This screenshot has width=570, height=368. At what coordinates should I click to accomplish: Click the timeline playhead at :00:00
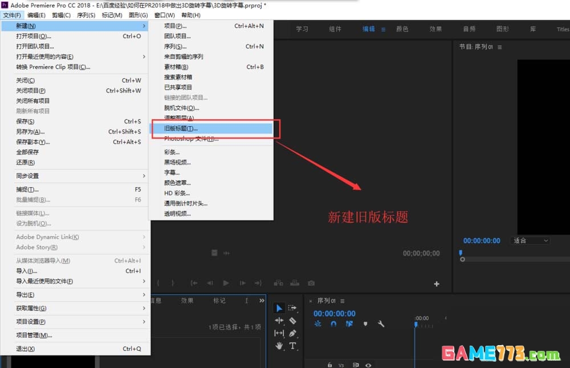[x=416, y=323]
